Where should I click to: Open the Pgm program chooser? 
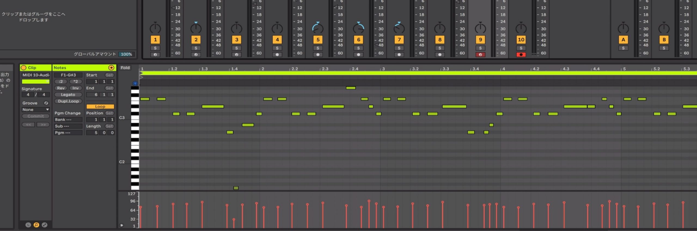pos(68,133)
